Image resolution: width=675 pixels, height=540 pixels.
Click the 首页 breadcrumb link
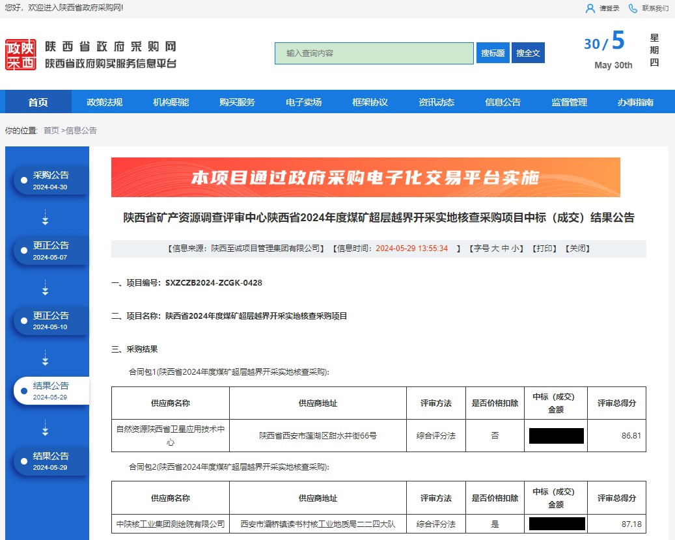point(51,131)
